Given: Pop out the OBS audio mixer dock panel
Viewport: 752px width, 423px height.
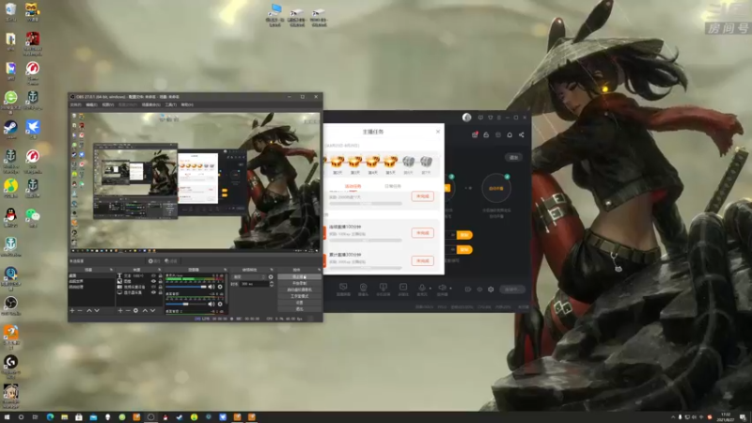Looking at the screenshot, I should click(x=225, y=270).
